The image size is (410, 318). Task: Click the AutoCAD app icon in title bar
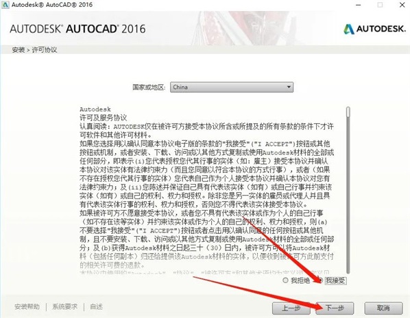coord(5,4)
